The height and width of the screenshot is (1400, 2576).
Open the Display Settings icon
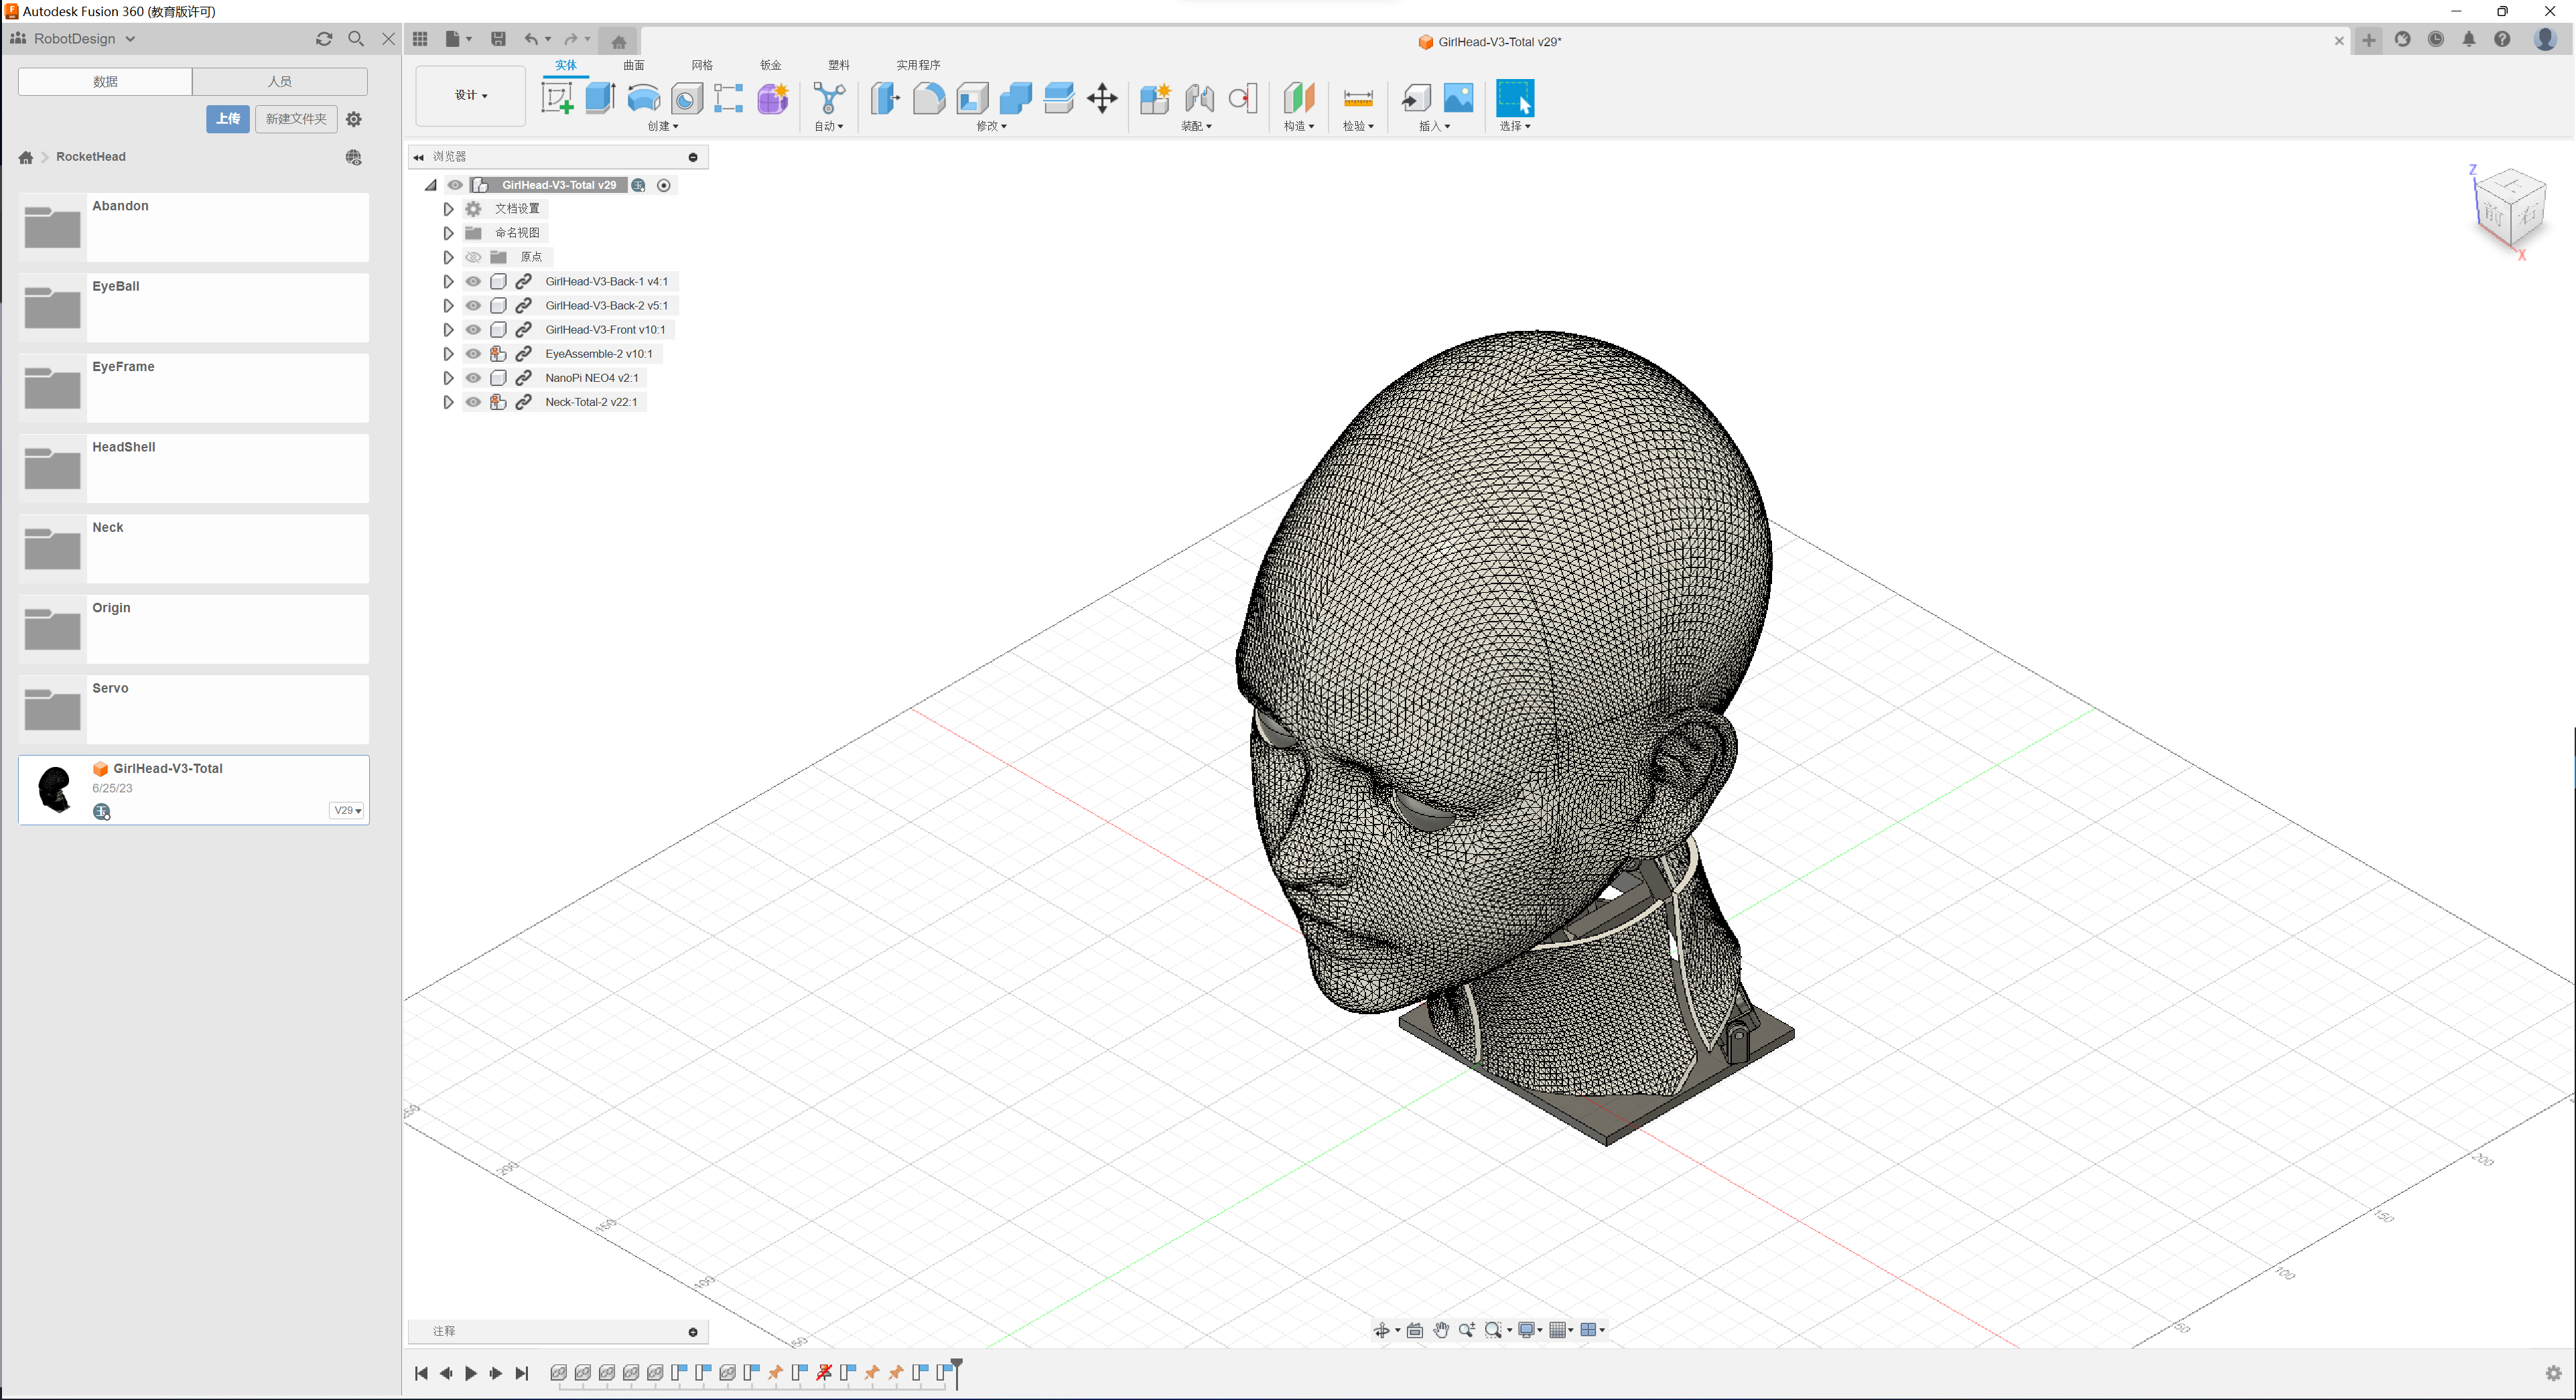[1527, 1330]
